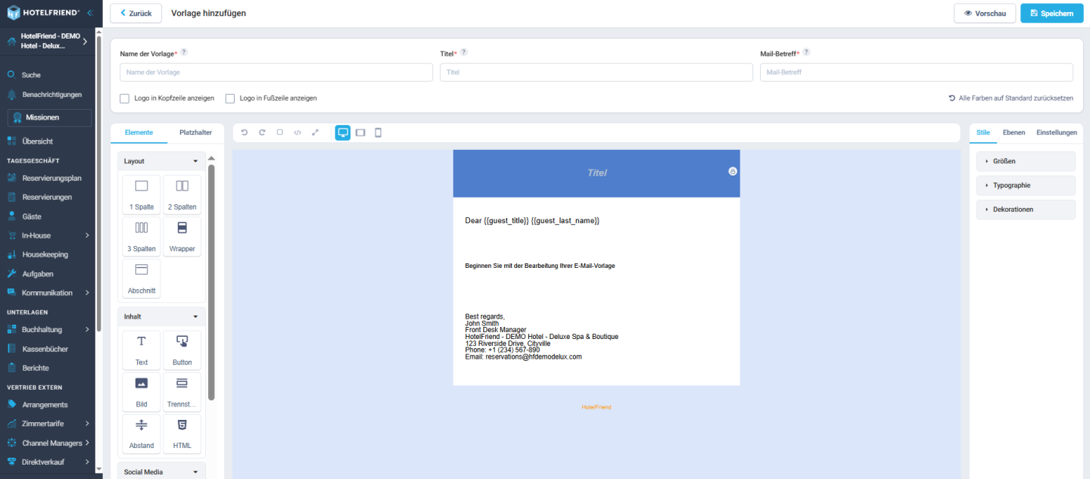Select the Trennstrich divider block

click(182, 392)
